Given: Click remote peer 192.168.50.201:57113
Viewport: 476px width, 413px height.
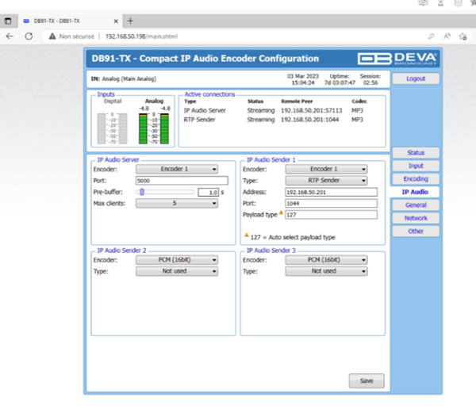Looking at the screenshot, I should click(311, 110).
